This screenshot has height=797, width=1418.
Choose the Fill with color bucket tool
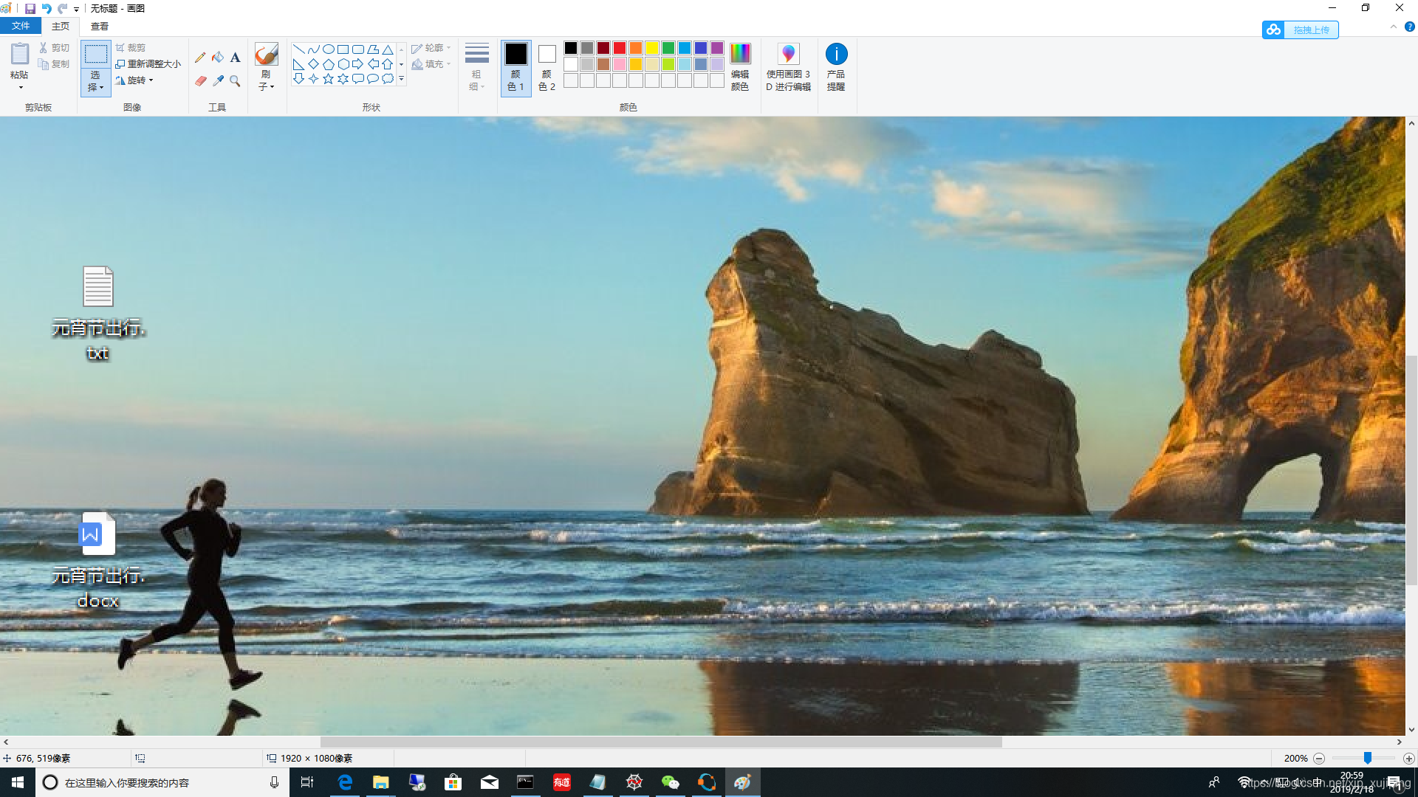click(218, 58)
